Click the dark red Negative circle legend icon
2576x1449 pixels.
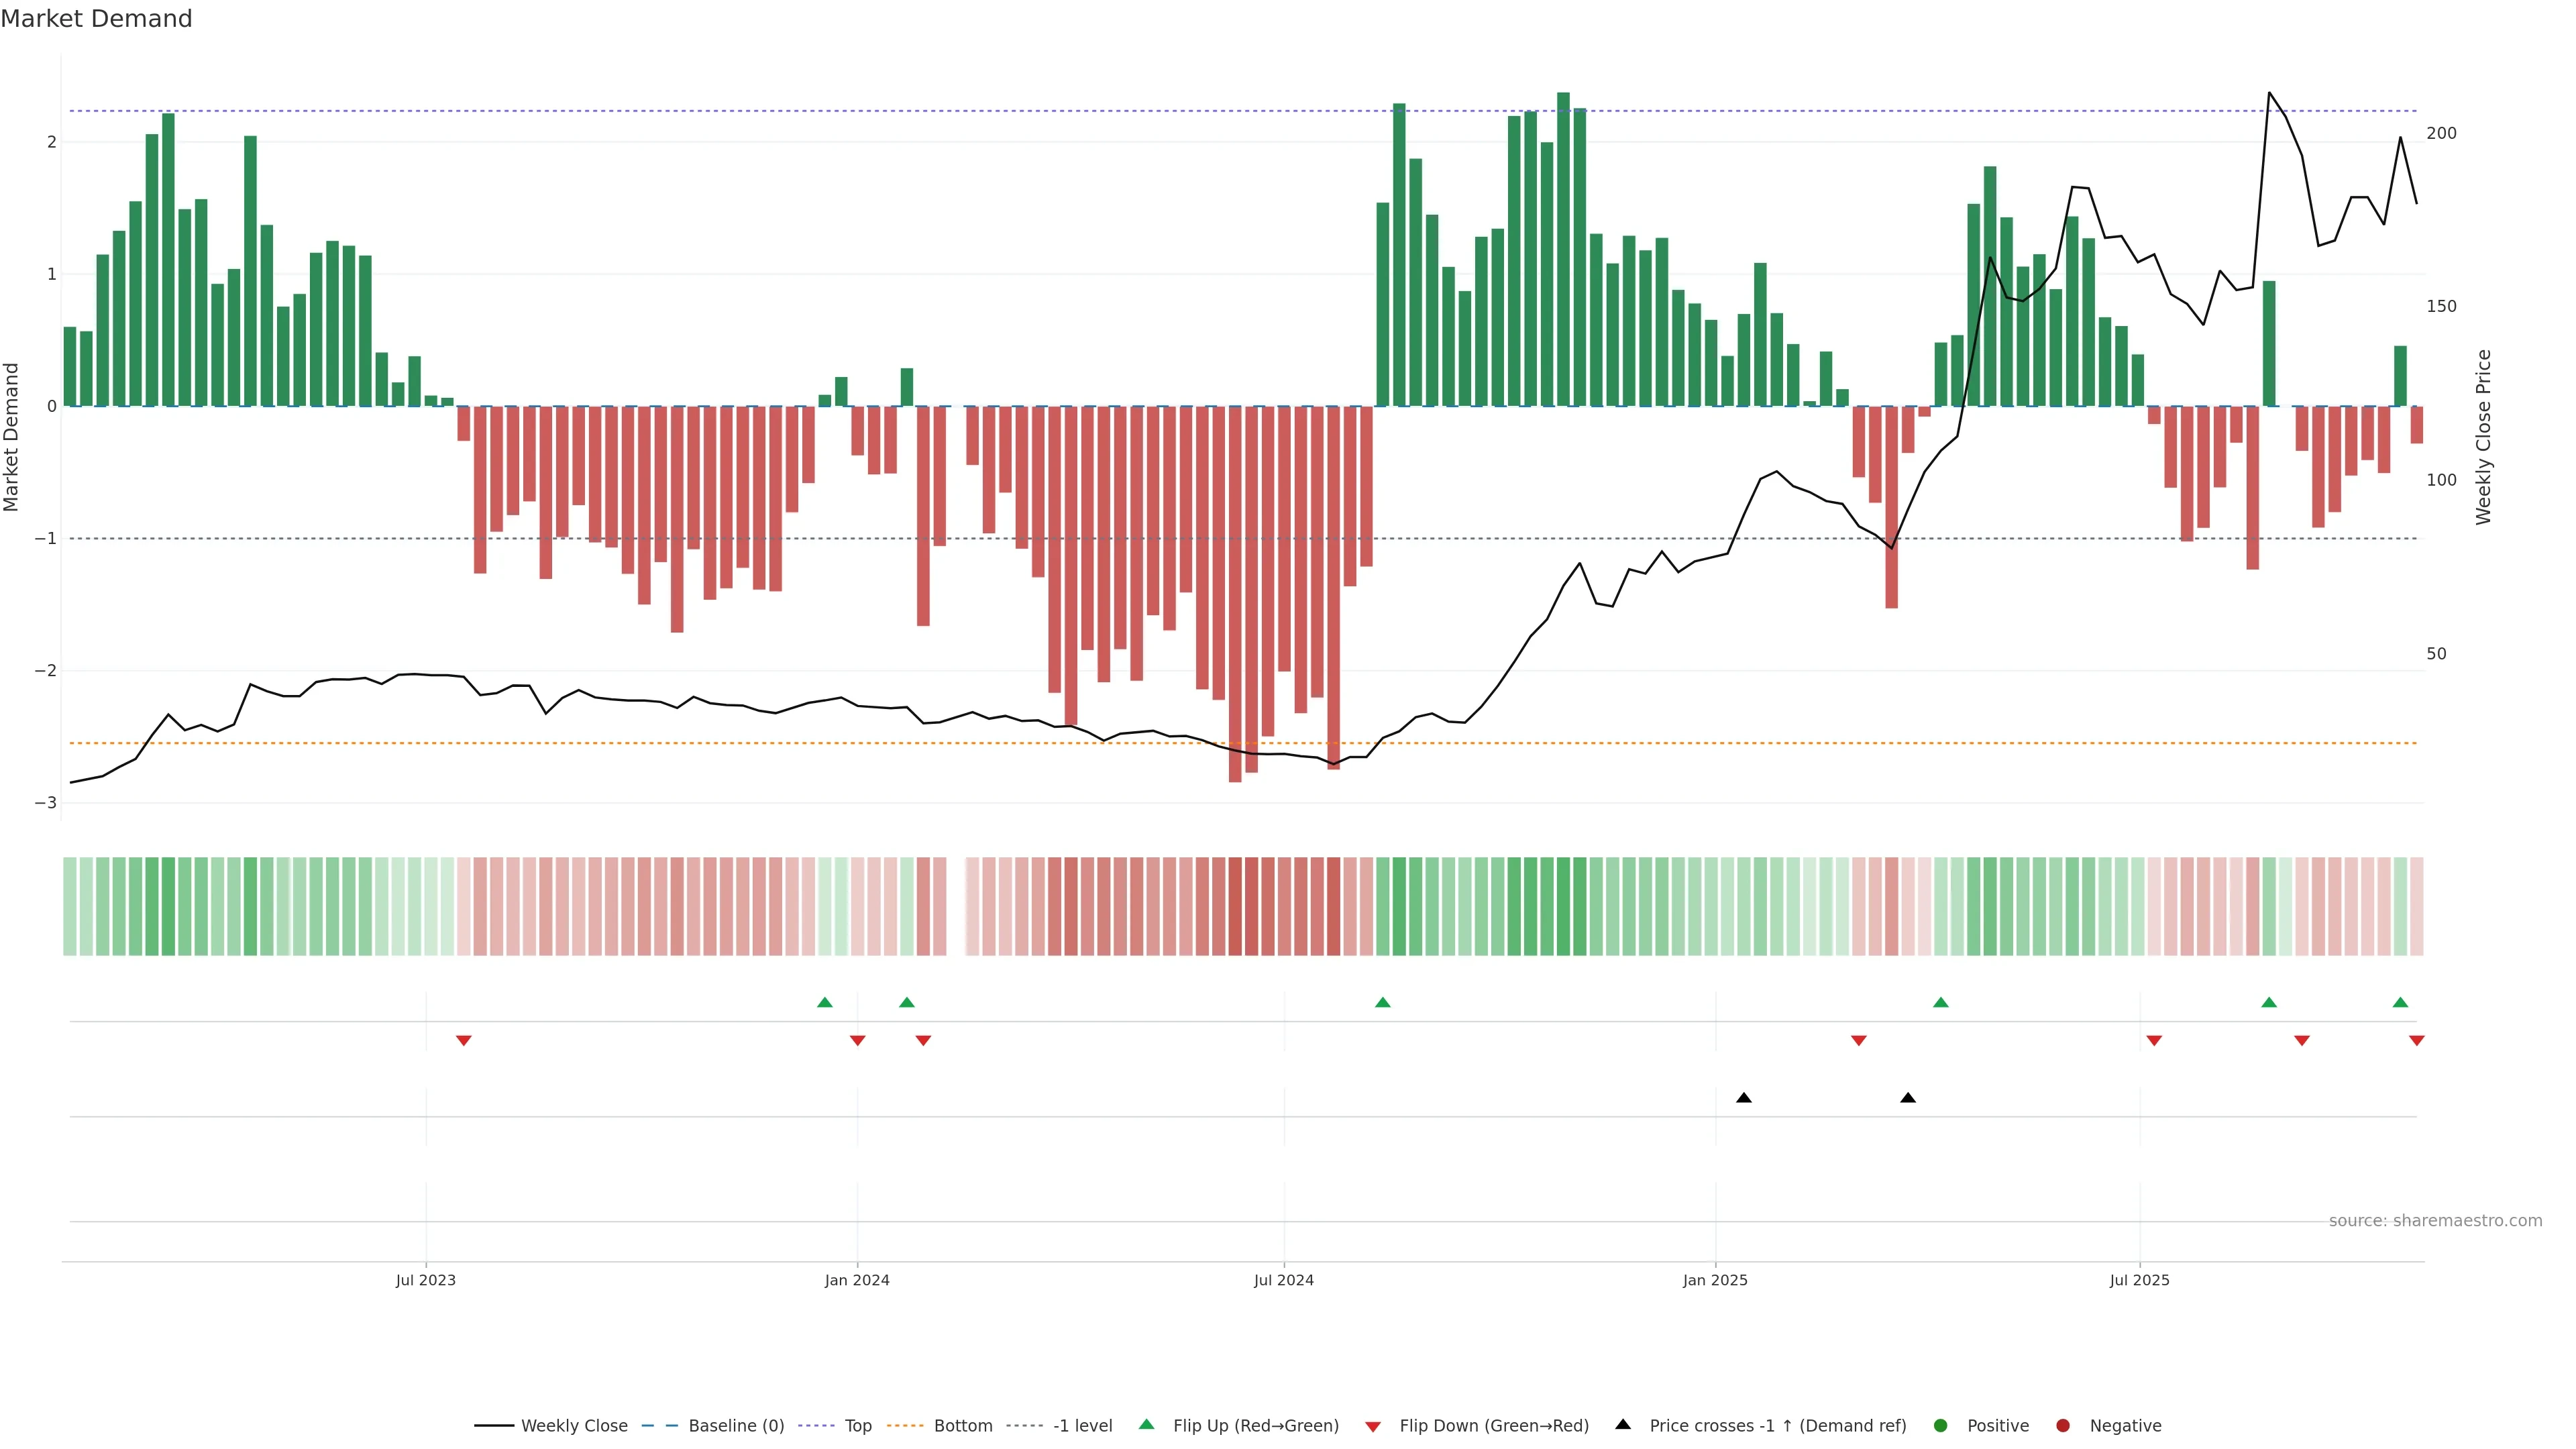click(x=2063, y=1425)
